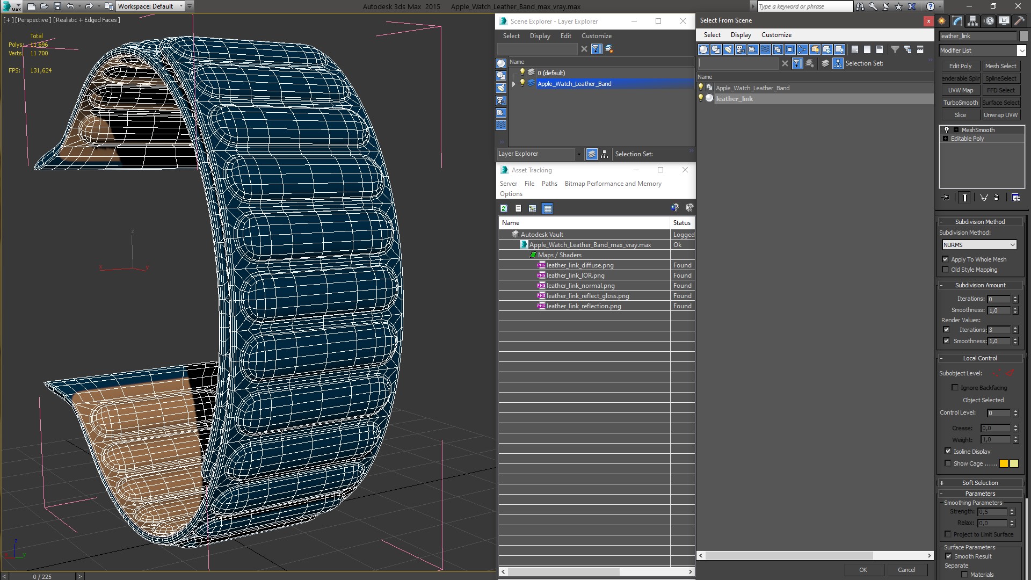Toggle Display Shapes filter in Select From Scene
Screen dimensions: 1031x580
[716, 49]
